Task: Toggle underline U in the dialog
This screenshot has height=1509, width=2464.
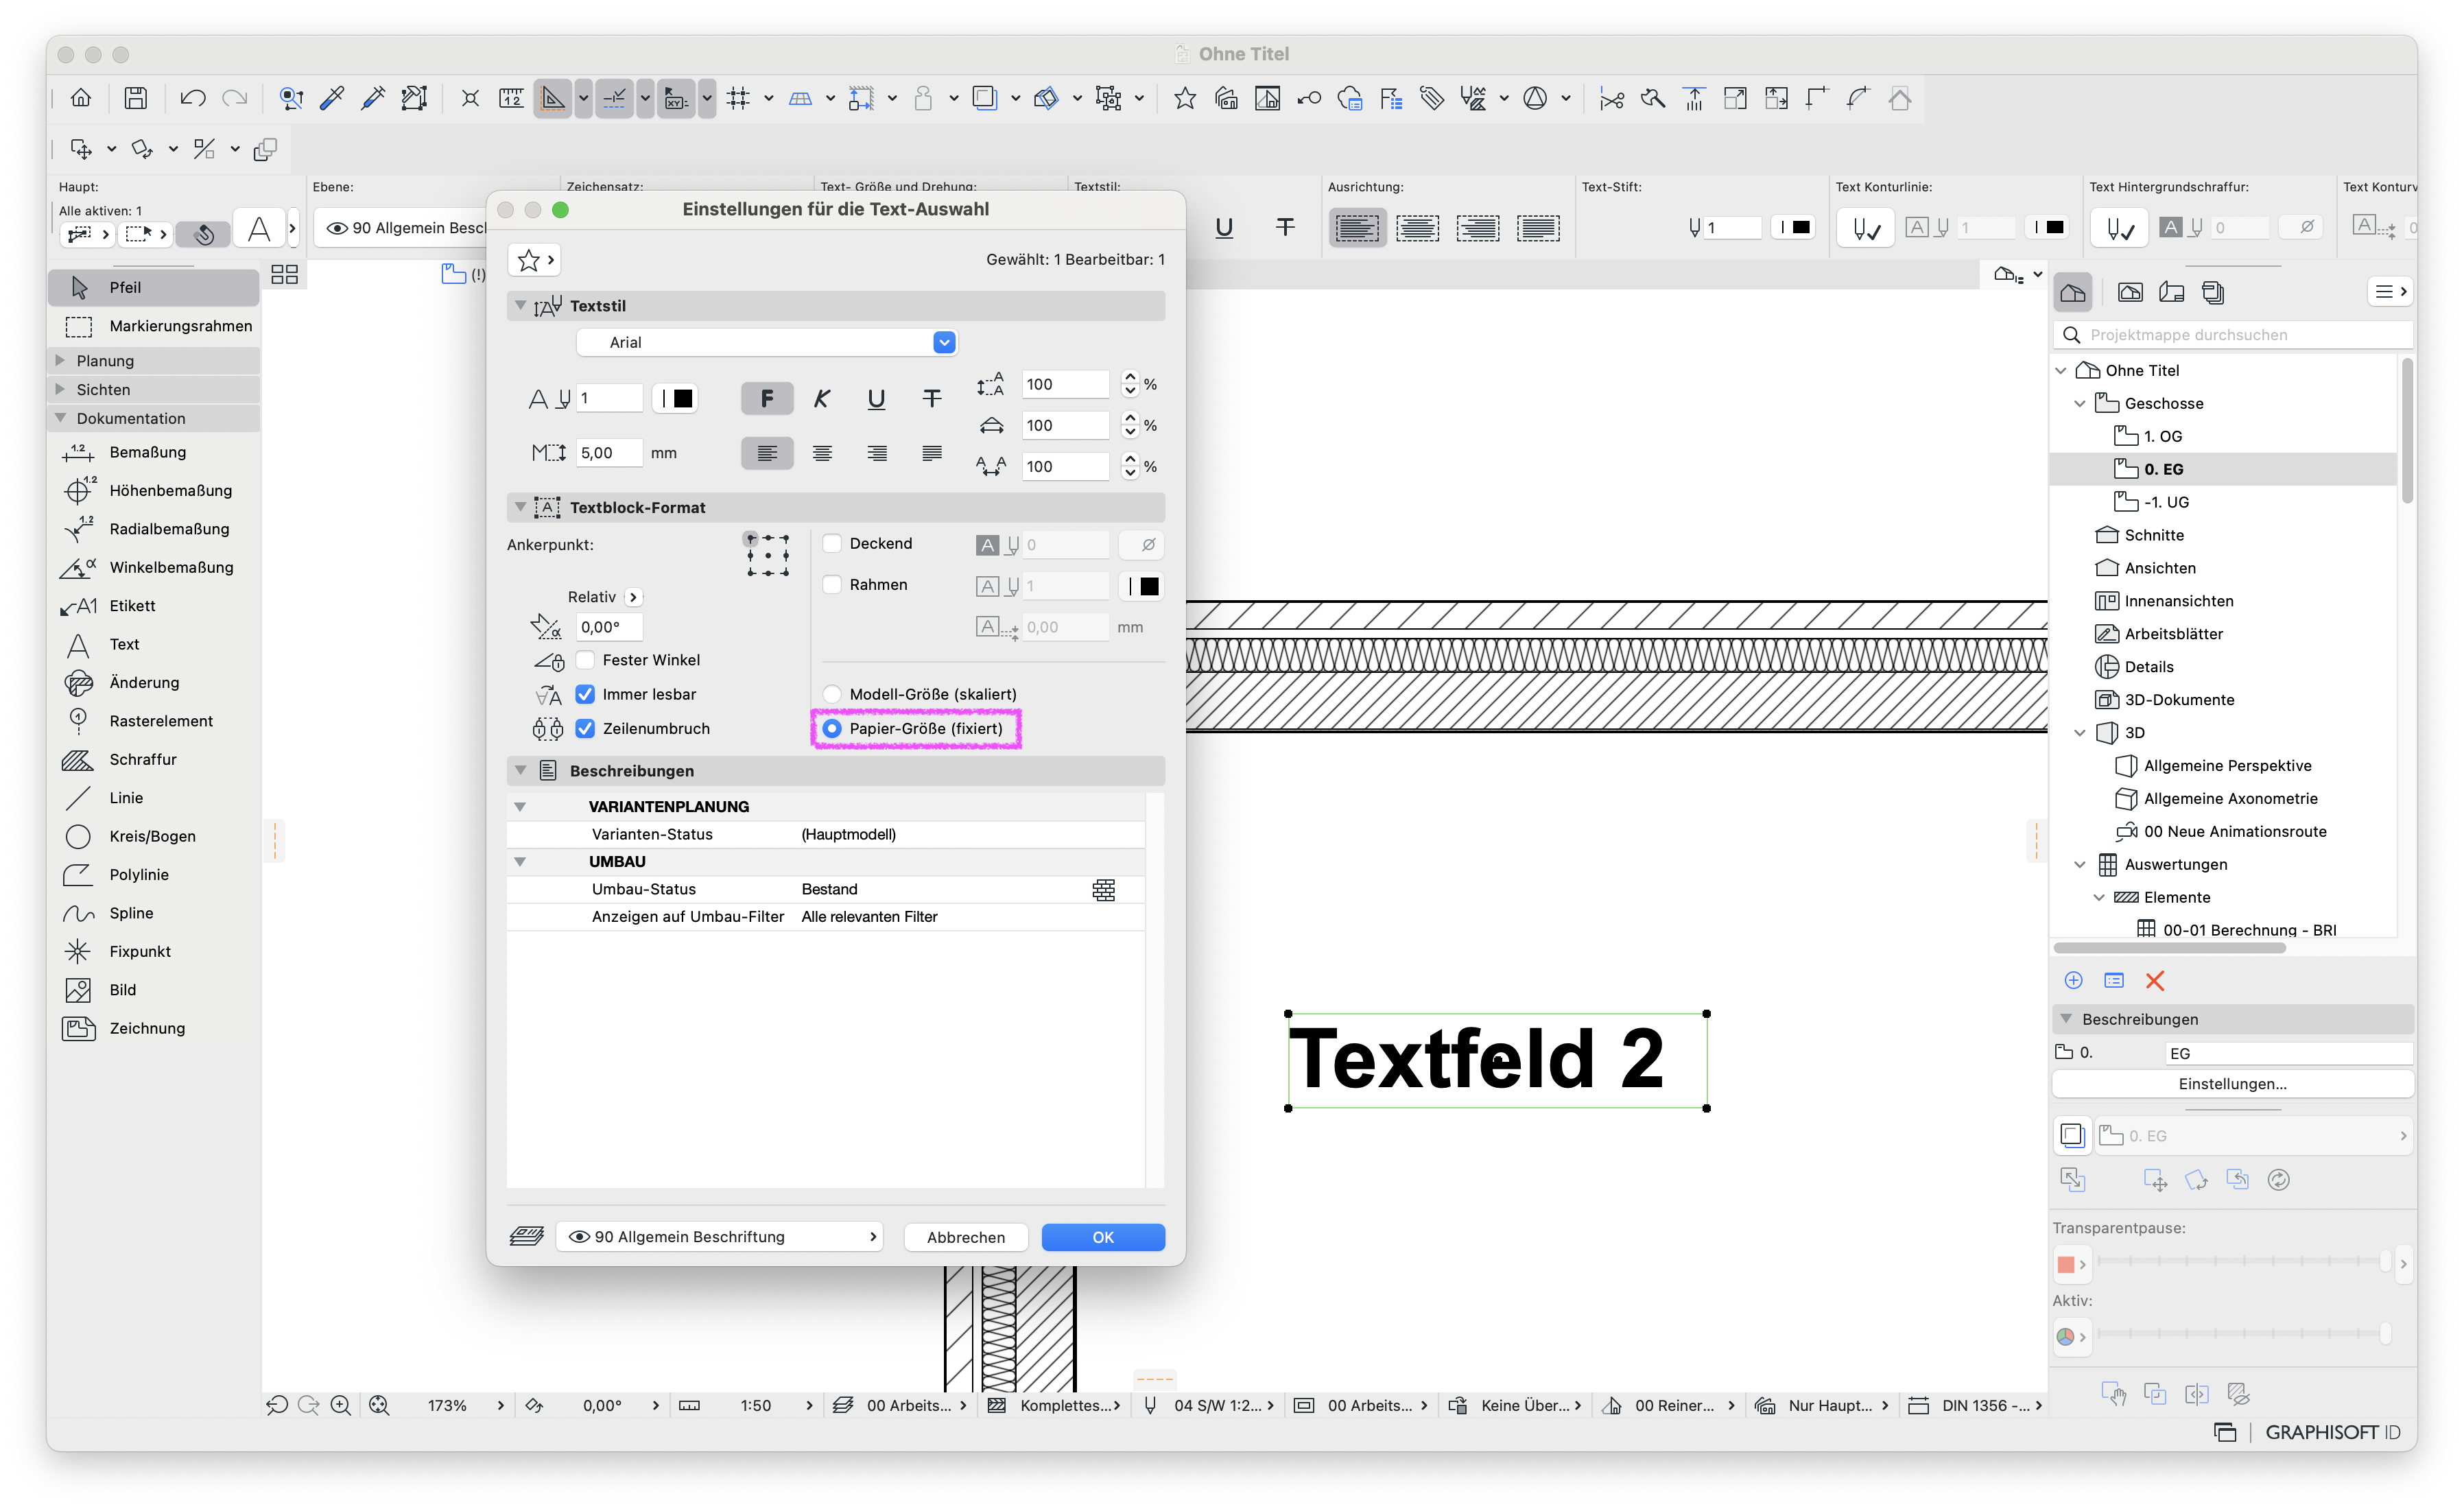Action: coord(876,399)
